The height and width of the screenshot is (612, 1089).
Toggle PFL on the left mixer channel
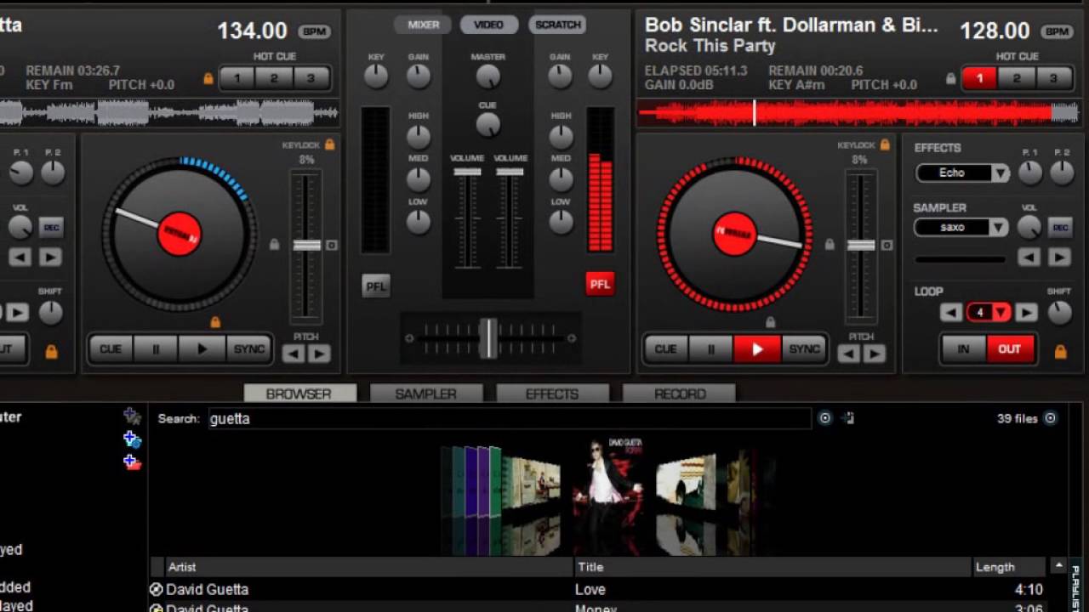click(375, 286)
